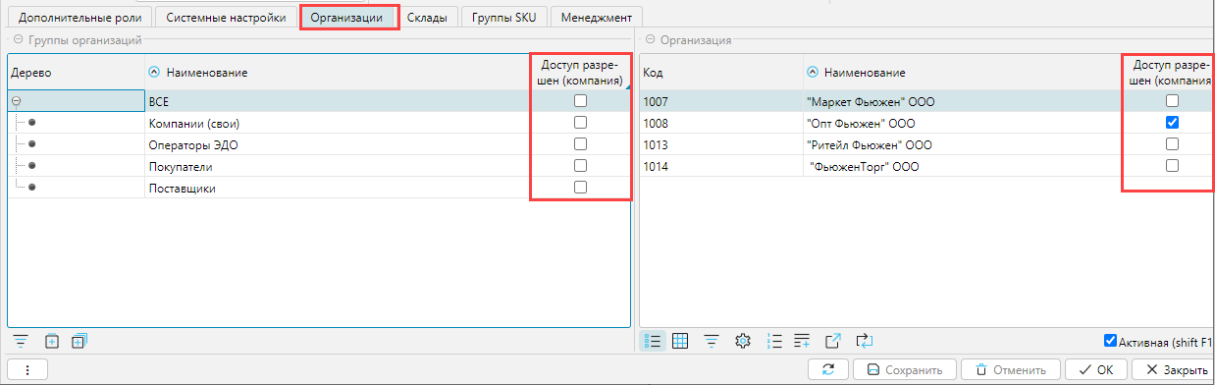Open the Системные настройки tab
Image resolution: width=1215 pixels, height=385 pixels.
226,18
